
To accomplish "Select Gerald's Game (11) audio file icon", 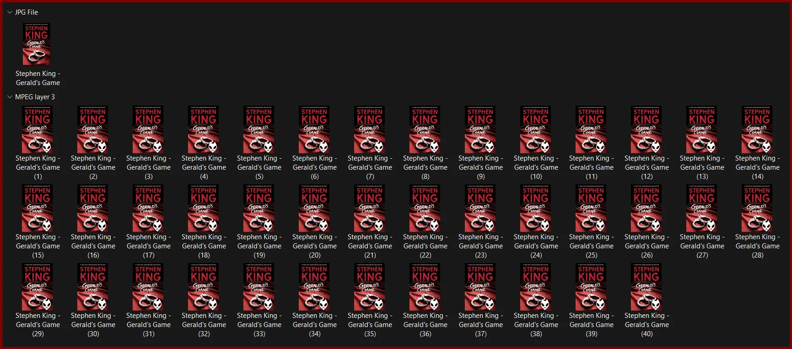I will coord(591,129).
